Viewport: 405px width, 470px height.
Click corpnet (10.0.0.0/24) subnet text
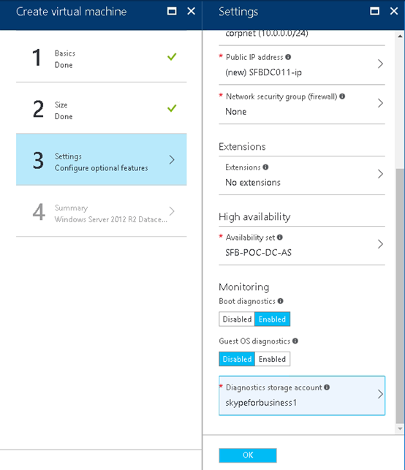coord(267,34)
